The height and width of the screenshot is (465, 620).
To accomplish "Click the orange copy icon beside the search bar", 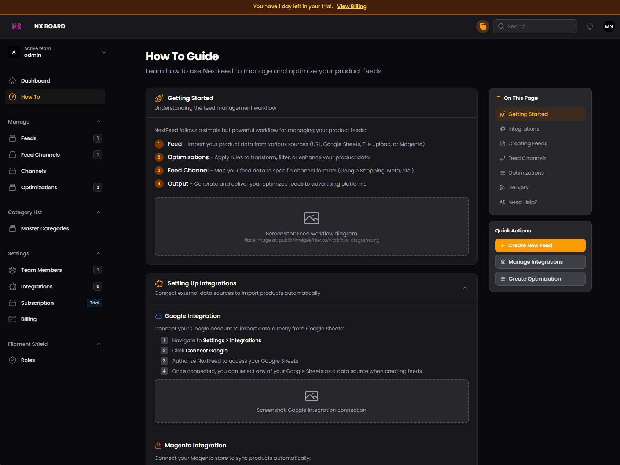I will [483, 26].
